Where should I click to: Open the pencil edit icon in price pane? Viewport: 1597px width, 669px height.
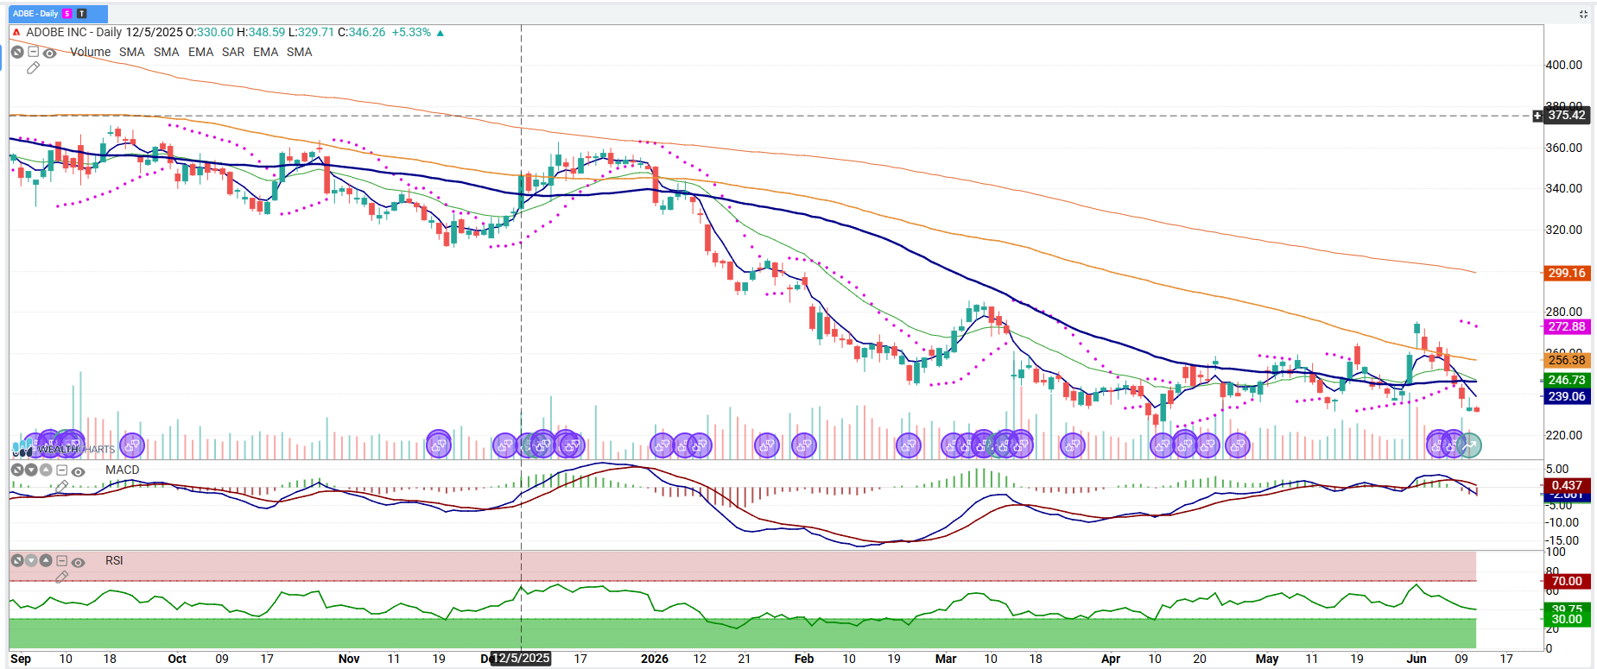pos(34,68)
